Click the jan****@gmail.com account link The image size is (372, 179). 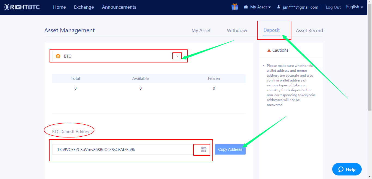[x=301, y=7]
